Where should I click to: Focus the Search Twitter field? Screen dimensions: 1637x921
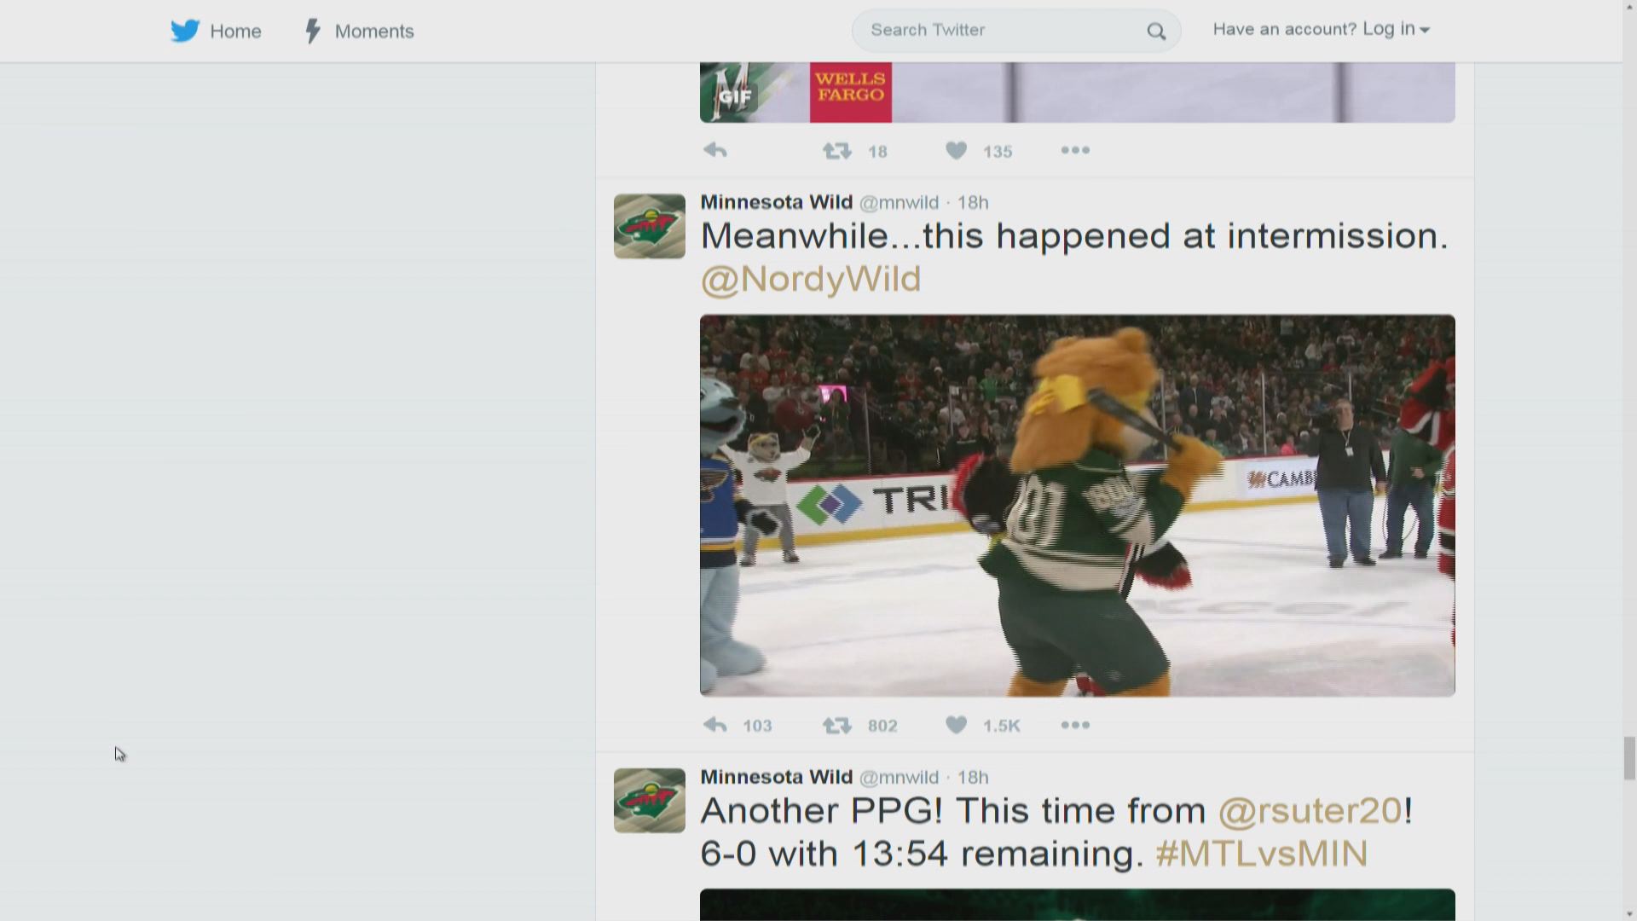[x=1015, y=31]
